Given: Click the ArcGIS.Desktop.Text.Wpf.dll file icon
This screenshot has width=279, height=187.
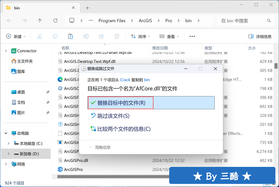Looking at the screenshot, I should (60, 61).
